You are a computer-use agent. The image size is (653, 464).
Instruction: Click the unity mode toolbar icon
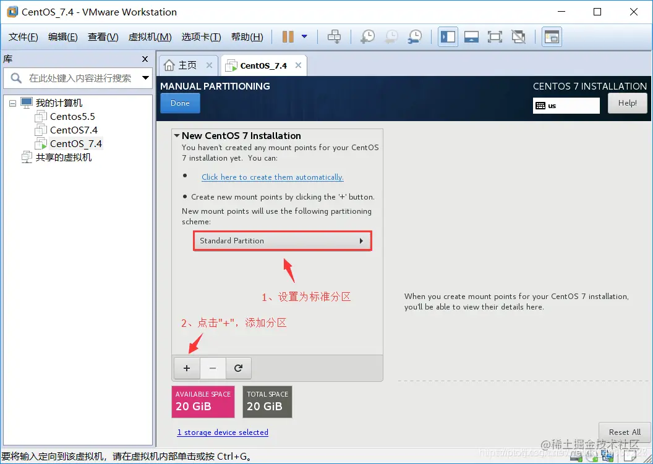click(518, 36)
